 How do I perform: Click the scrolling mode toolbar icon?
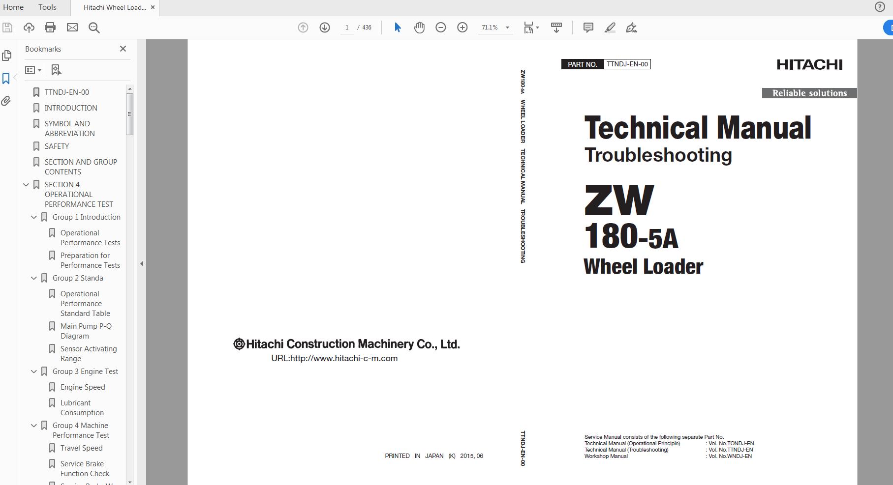tap(556, 28)
